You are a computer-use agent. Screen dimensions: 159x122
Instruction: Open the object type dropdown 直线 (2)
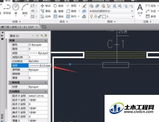tap(22, 36)
